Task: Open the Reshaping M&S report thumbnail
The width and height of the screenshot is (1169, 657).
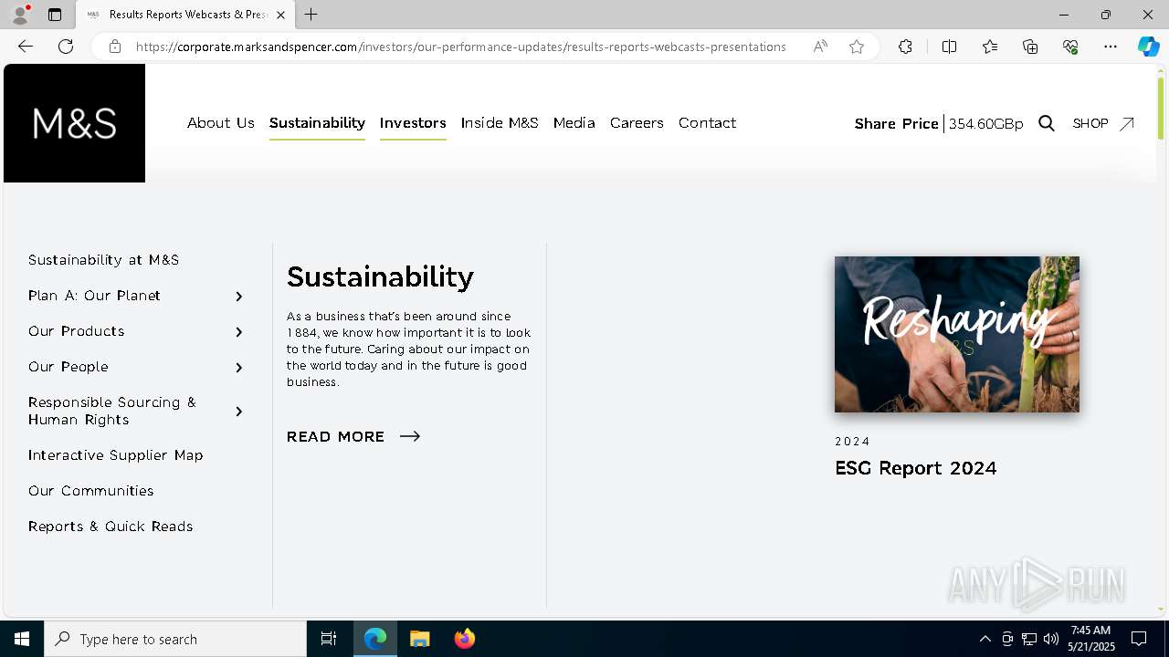Action: [957, 334]
